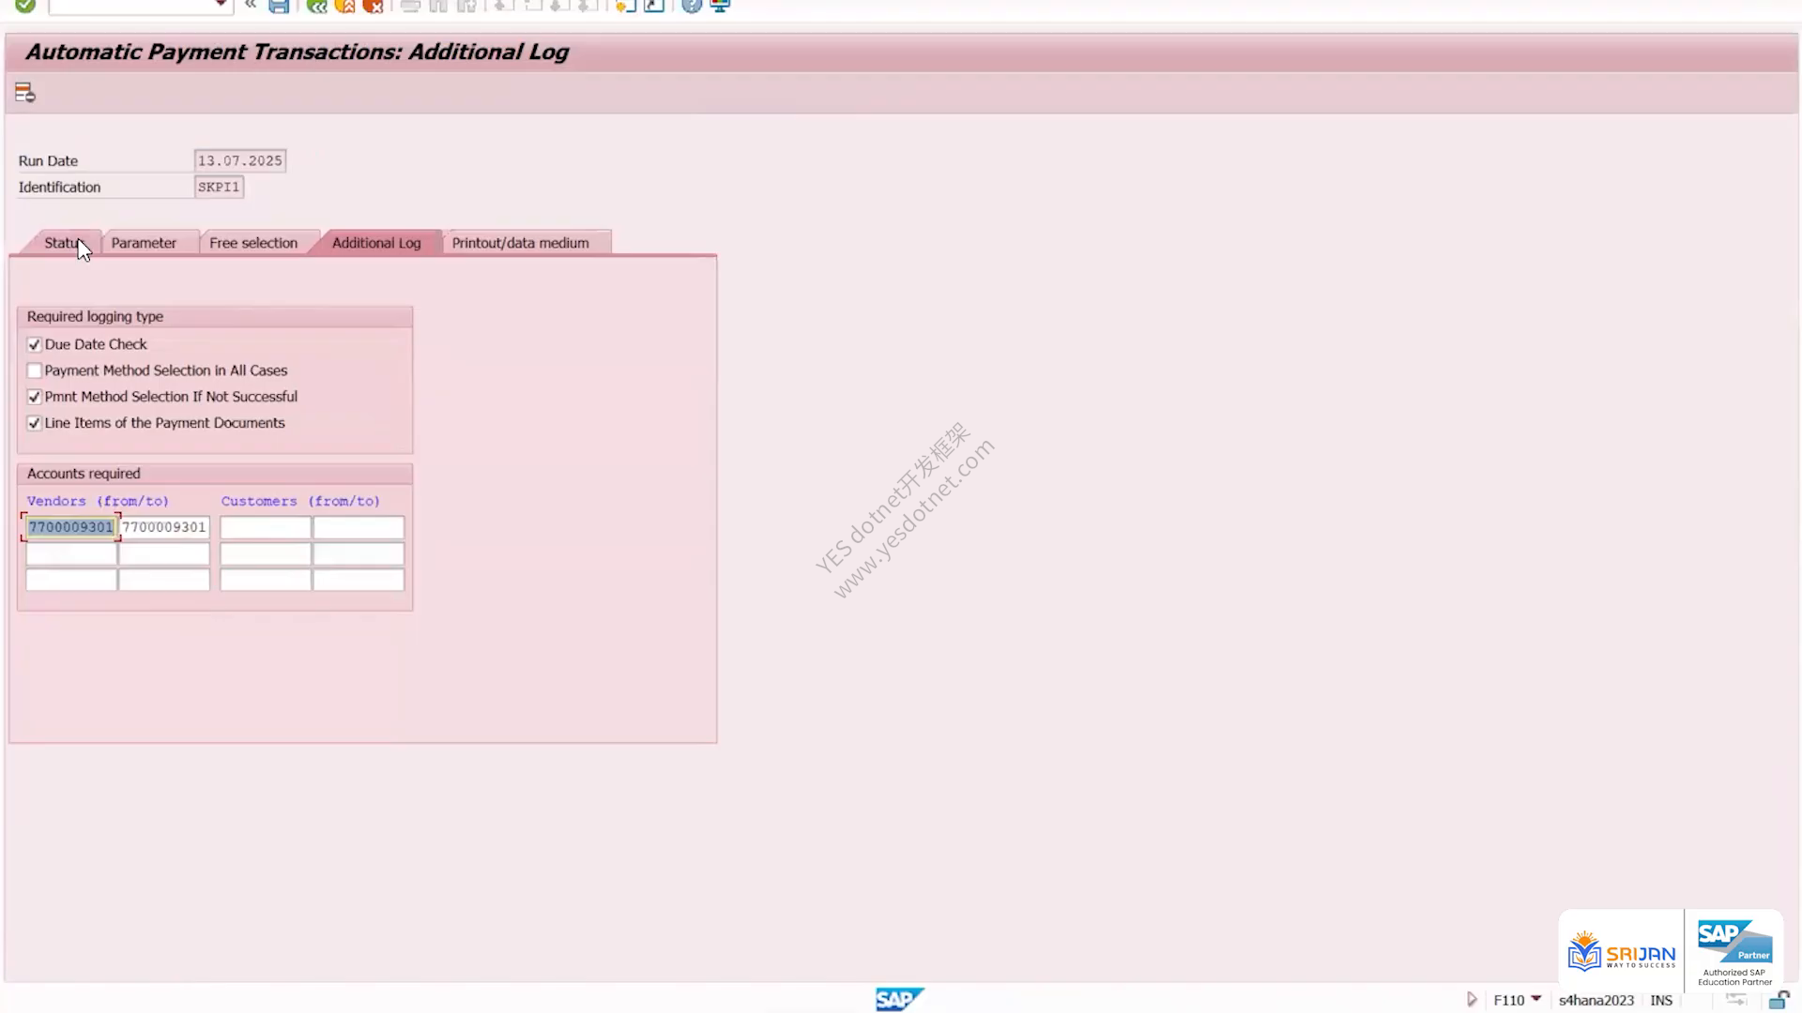Toggle Line Items of the Payment Documents
The height and width of the screenshot is (1013, 1802).
coord(35,423)
